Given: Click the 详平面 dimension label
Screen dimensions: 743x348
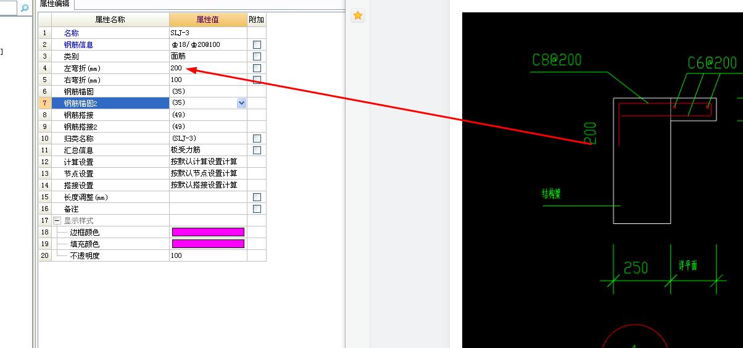Looking at the screenshot, I should (x=688, y=265).
